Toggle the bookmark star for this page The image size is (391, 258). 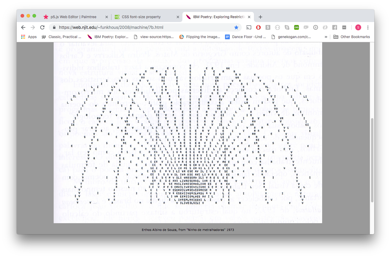point(236,27)
